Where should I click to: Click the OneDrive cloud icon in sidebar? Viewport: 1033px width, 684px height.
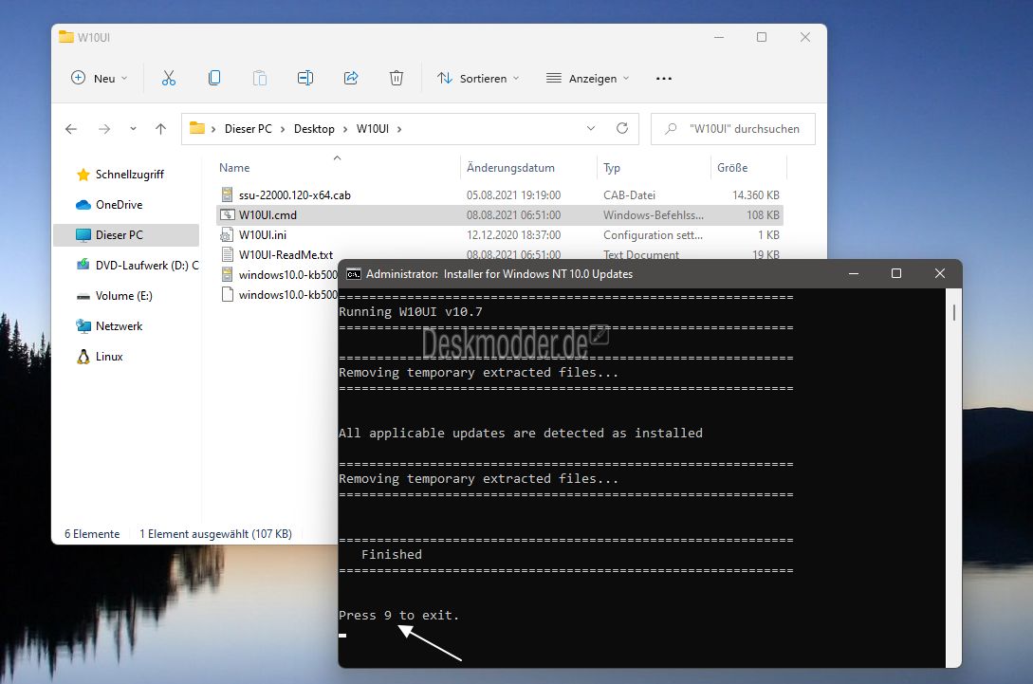[83, 205]
